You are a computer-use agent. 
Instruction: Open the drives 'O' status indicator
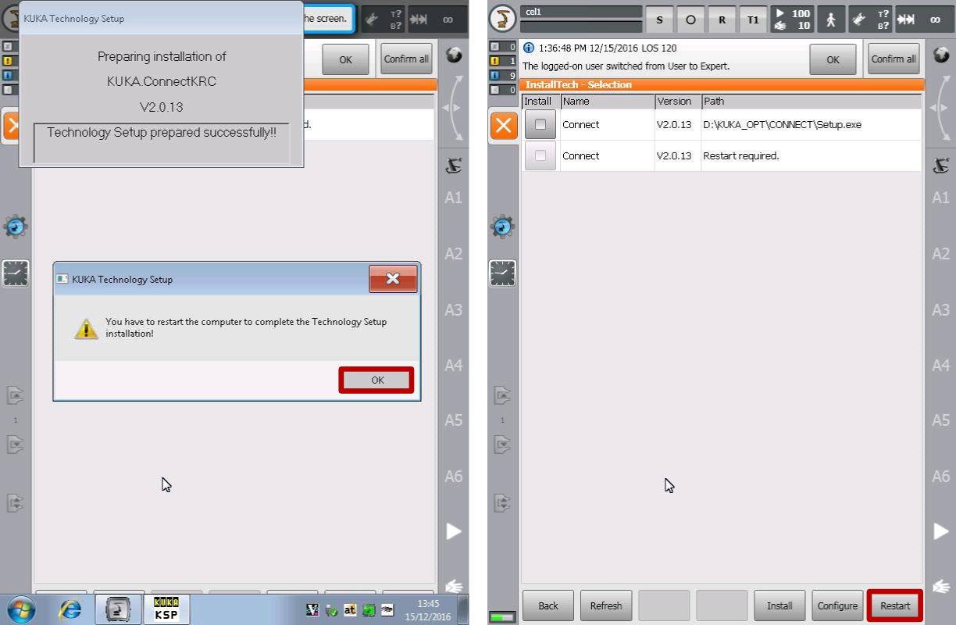(690, 20)
